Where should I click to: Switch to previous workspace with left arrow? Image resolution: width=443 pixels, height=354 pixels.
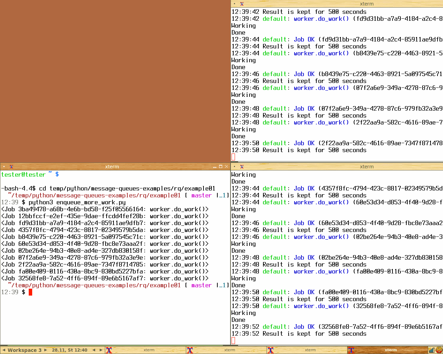pyautogui.click(x=4, y=350)
